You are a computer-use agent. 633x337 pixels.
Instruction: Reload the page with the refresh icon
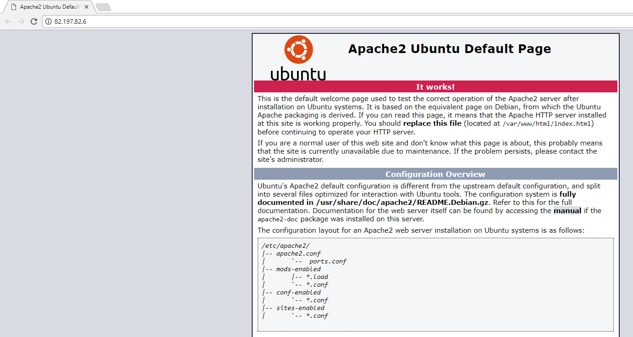pos(34,21)
